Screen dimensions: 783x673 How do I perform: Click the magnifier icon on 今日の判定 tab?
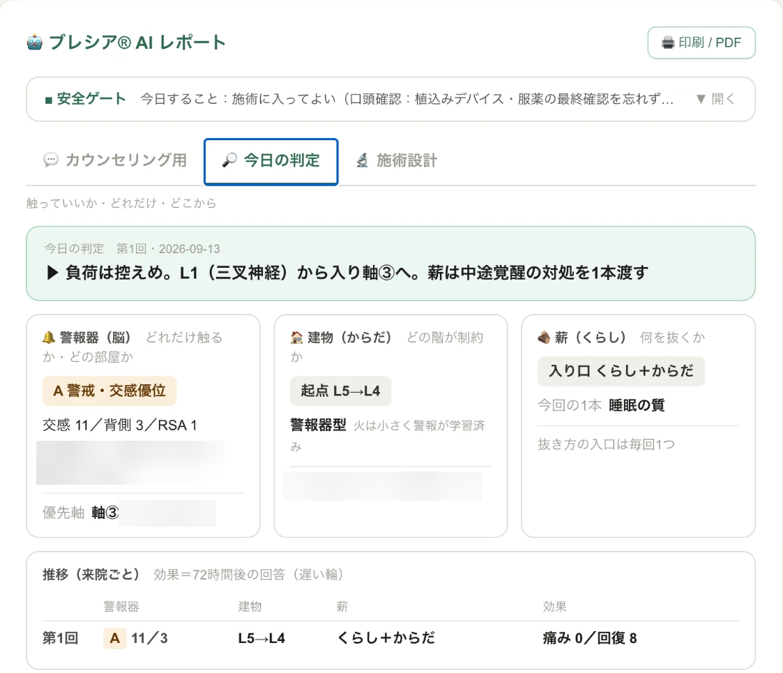pos(229,160)
